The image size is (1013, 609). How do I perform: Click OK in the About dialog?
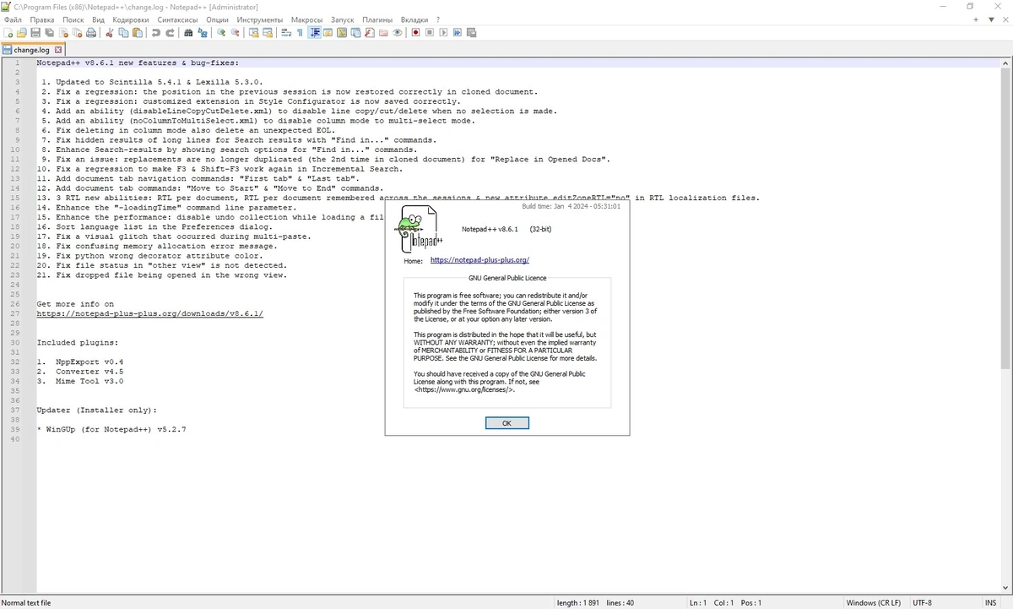(x=507, y=422)
